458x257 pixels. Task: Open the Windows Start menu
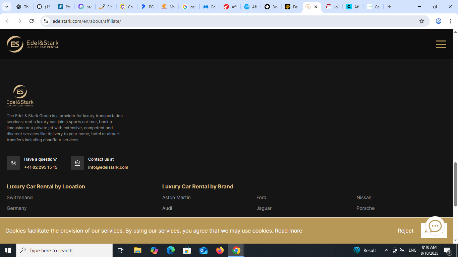(8, 250)
